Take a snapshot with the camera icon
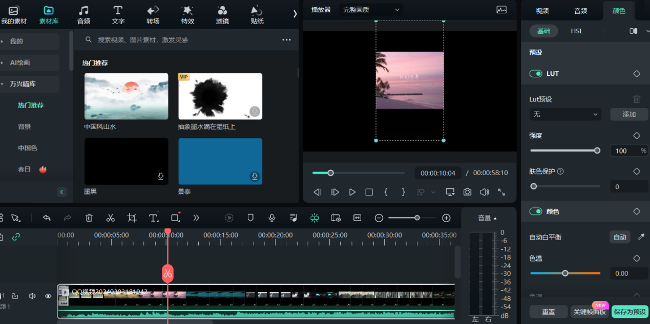The image size is (650, 324). coord(467,192)
